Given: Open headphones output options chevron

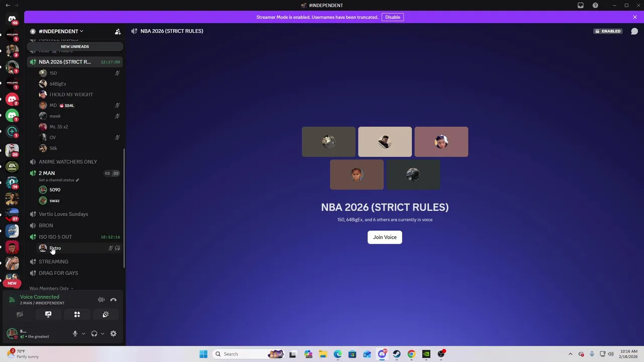Looking at the screenshot, I should (x=103, y=333).
